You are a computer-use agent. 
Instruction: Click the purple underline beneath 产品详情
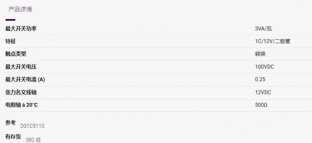coord(11,20)
